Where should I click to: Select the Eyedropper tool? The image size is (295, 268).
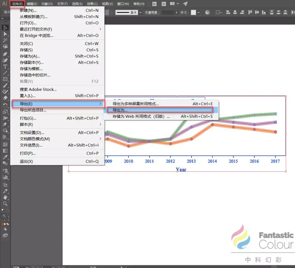5,157
